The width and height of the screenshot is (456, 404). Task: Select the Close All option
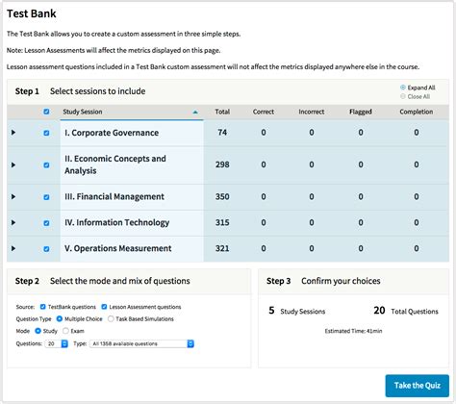403,96
